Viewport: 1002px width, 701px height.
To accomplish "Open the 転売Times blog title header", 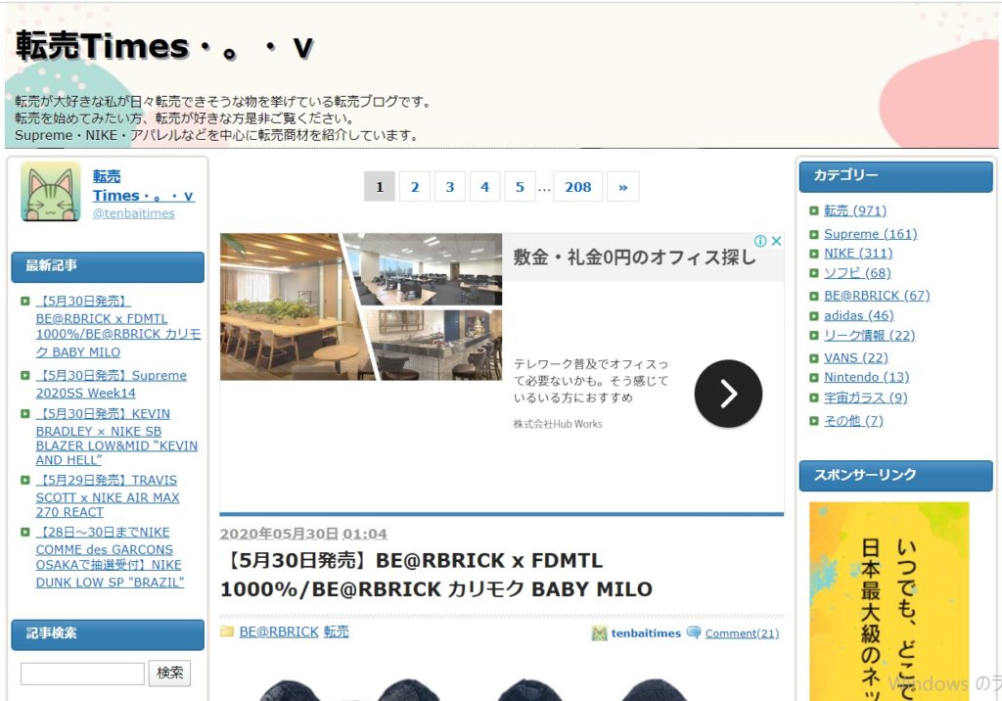I will (x=164, y=47).
